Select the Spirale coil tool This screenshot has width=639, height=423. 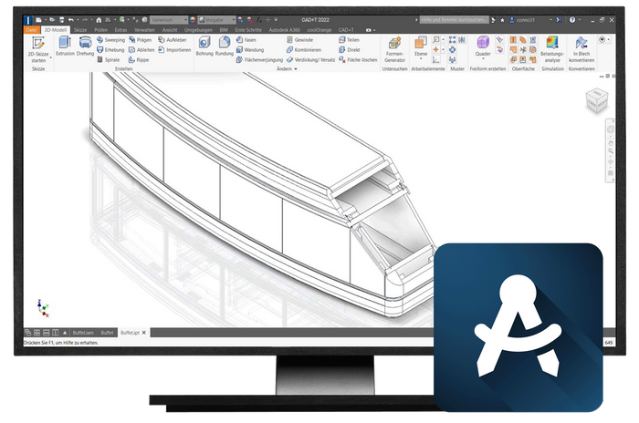click(x=109, y=60)
